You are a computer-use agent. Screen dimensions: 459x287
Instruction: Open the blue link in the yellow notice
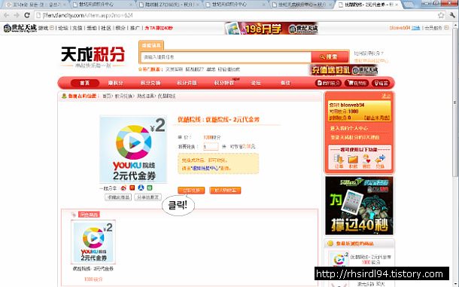(205, 168)
